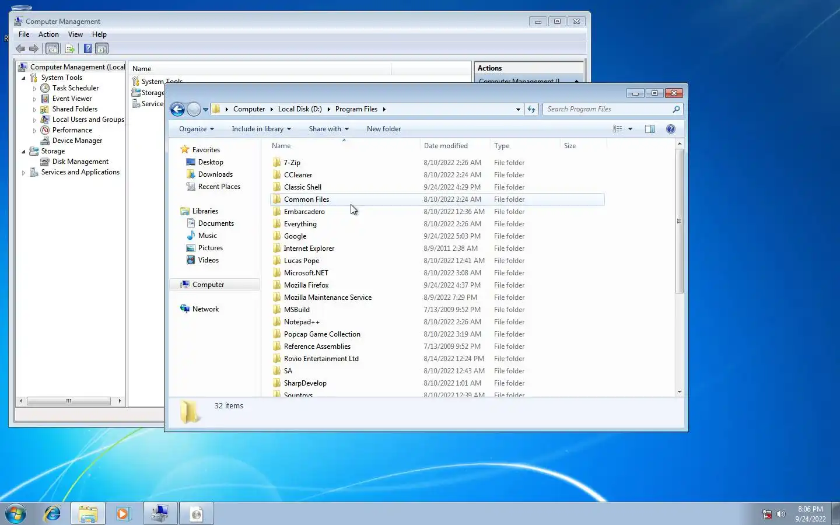
Task: Open Disk Management in console tree
Action: [80, 162]
